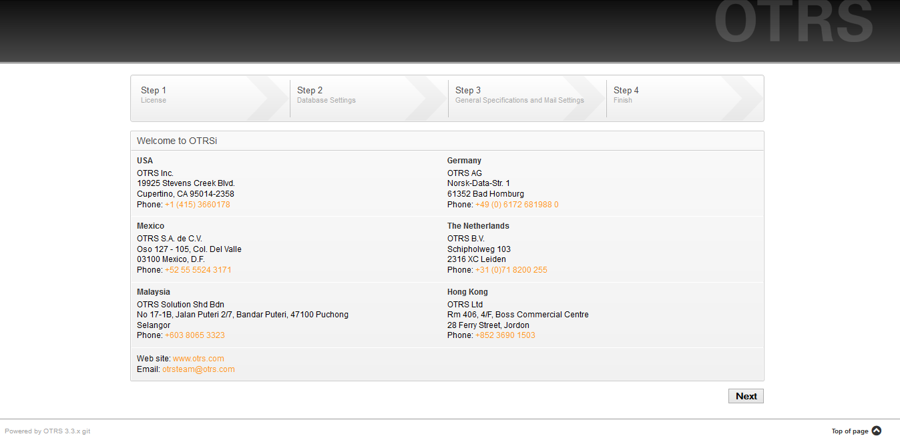Click the Powered by OTRS footer text
Screen dimensions: 900x448
[x=47, y=431]
